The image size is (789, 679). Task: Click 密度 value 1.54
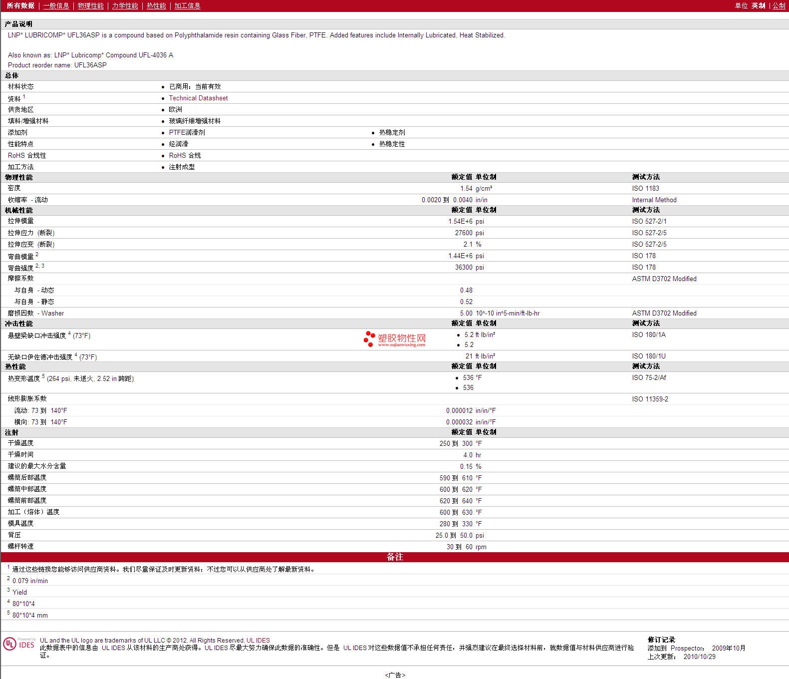[466, 188]
